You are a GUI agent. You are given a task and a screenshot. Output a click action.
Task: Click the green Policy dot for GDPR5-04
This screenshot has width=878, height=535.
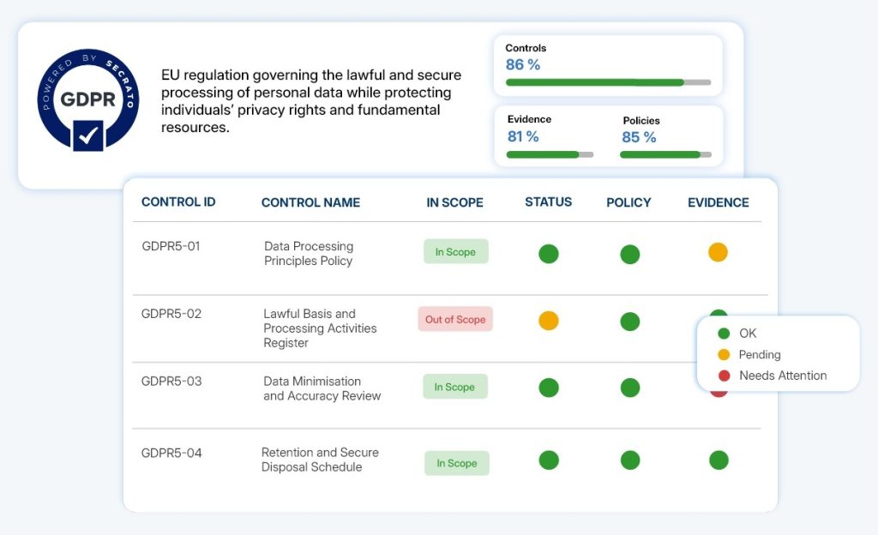630,460
